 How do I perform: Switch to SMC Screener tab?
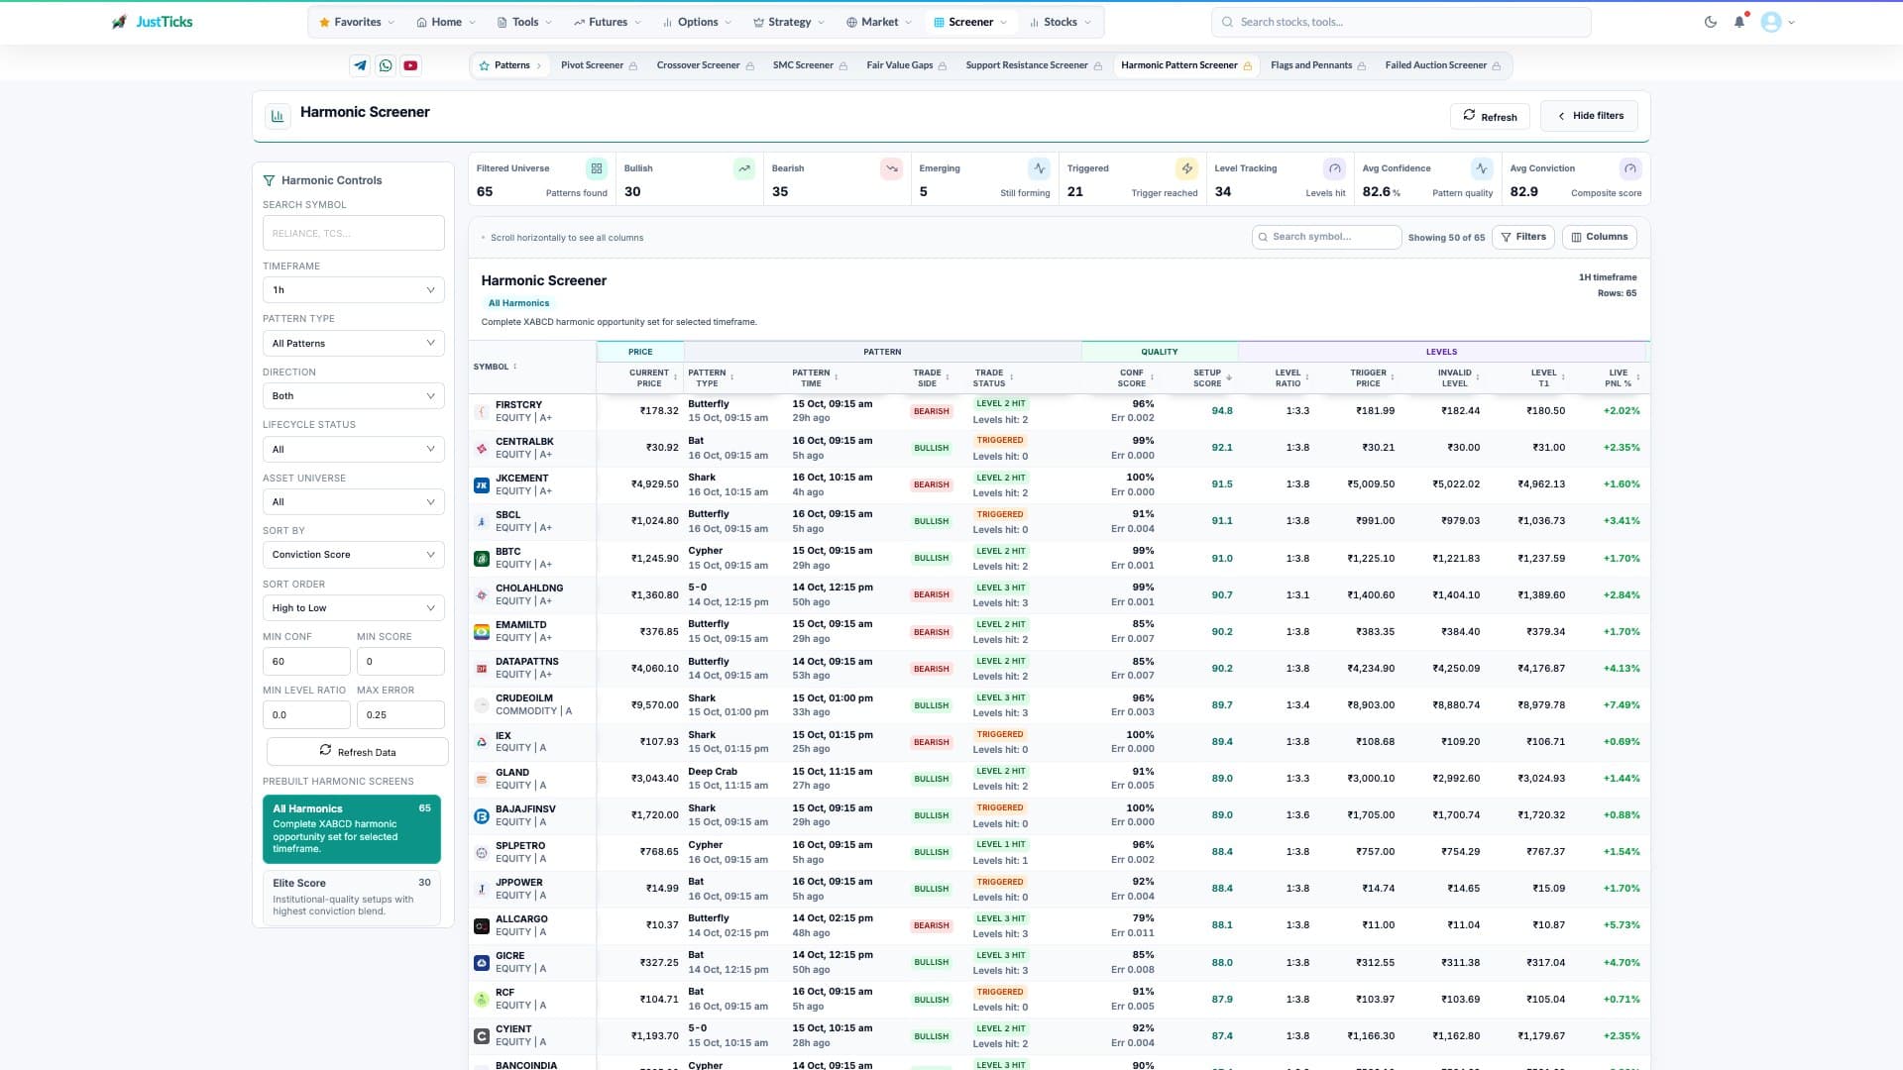(x=810, y=65)
